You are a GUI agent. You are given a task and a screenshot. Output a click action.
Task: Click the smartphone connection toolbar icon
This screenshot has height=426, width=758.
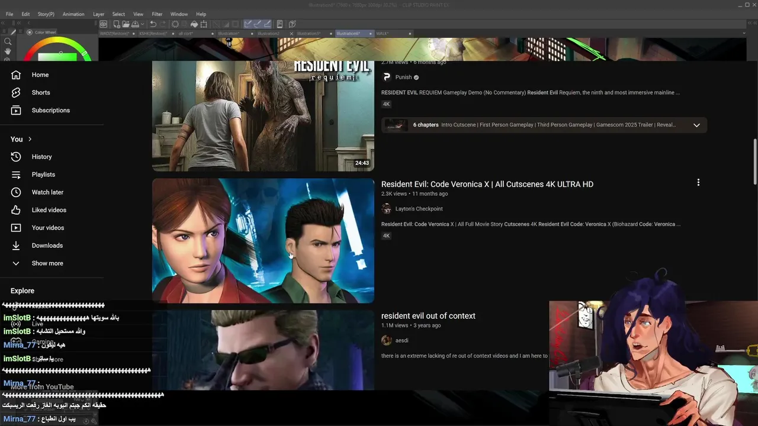tap(280, 24)
